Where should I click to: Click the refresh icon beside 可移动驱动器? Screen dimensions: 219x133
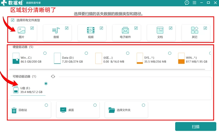pos(53,76)
